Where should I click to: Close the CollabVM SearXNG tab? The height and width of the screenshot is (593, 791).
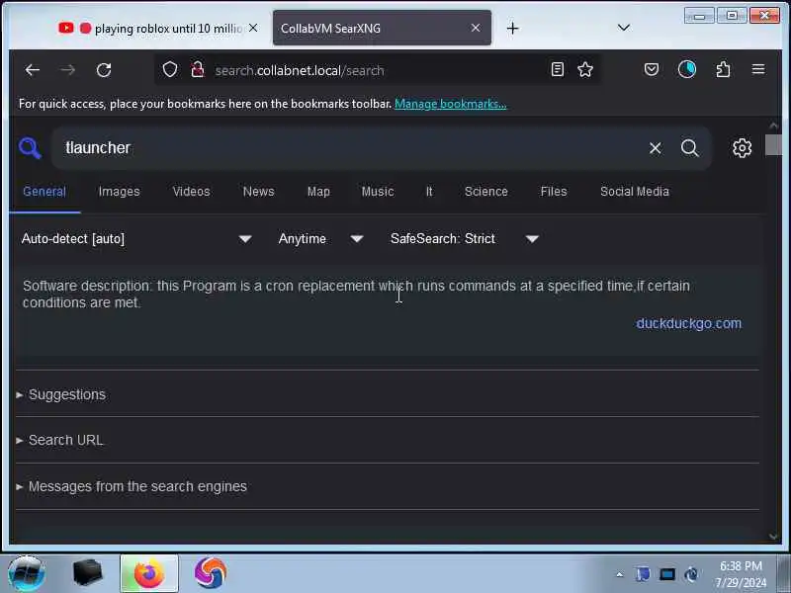(x=476, y=28)
